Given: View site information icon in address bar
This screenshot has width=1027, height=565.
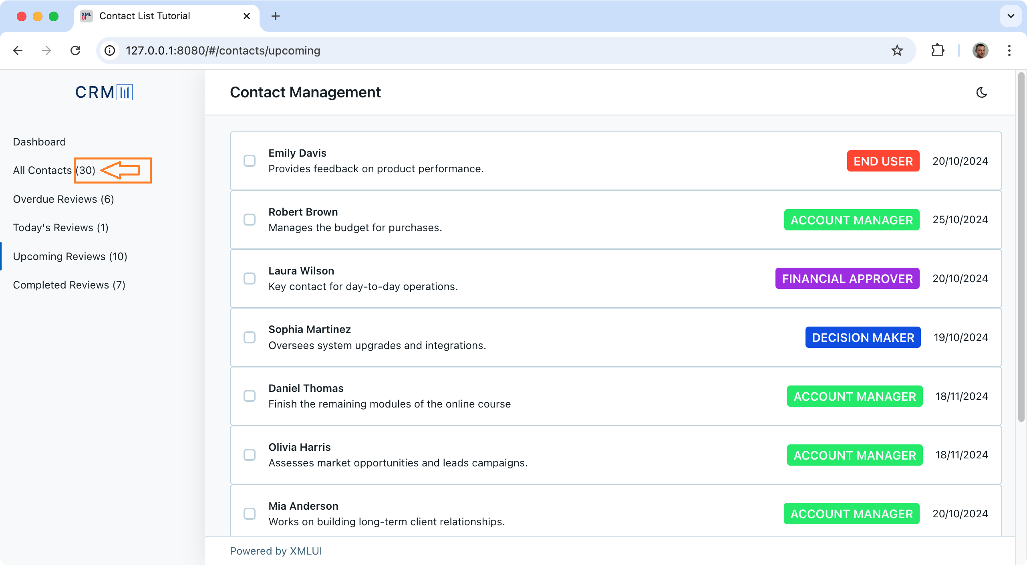Looking at the screenshot, I should (110, 50).
